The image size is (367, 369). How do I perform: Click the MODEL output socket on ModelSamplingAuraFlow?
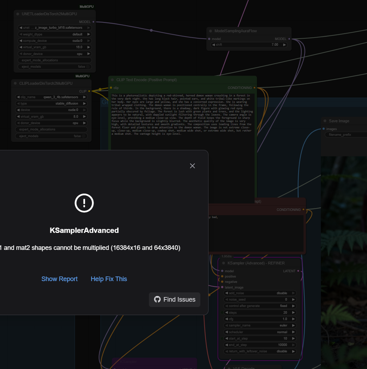pyautogui.click(x=289, y=39)
